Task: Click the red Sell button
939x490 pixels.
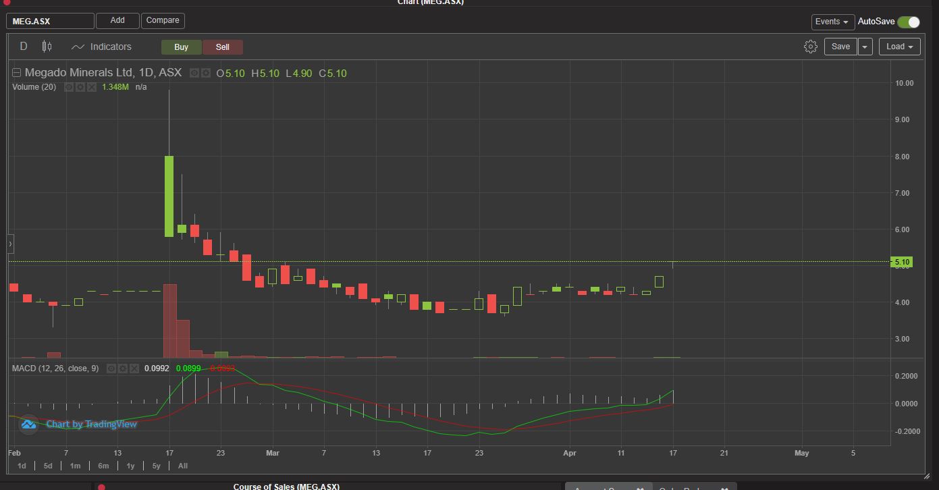Action: (x=222, y=47)
